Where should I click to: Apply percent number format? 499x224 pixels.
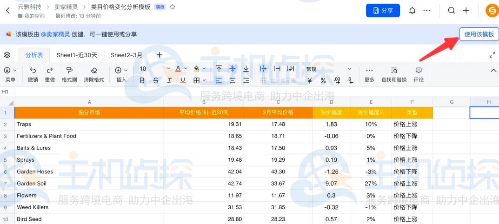coord(323,81)
